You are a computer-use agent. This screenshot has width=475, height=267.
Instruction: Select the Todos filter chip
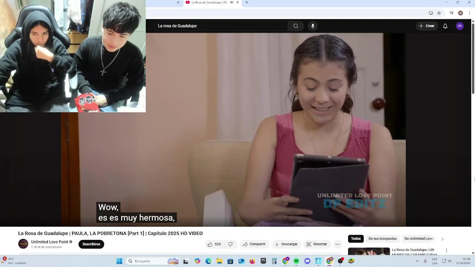point(356,239)
